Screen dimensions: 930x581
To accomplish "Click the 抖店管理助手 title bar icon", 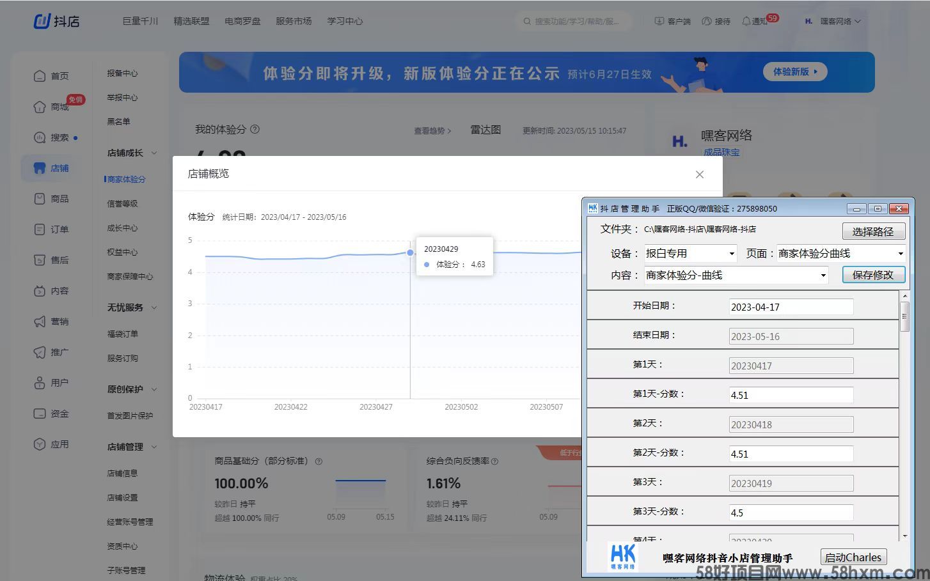I will (x=592, y=208).
